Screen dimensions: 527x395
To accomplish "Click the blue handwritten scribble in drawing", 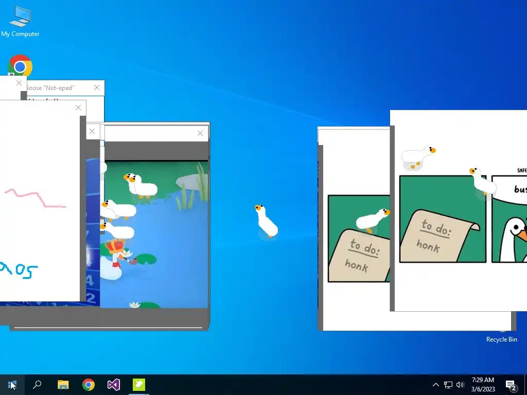I will 19,270.
